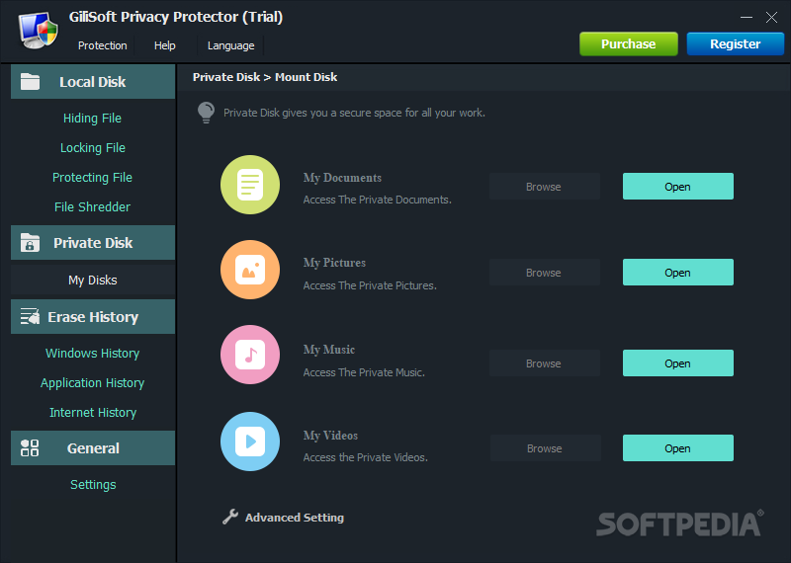The height and width of the screenshot is (563, 791).
Task: Browse for My Pictures location
Action: [545, 273]
